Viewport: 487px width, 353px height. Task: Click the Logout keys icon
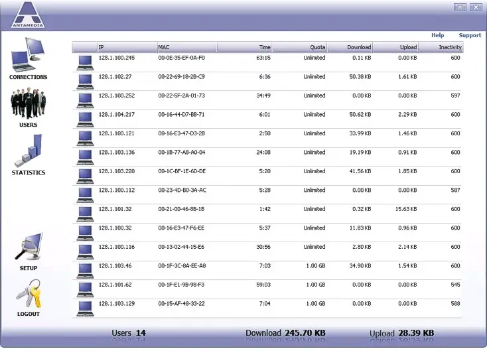click(29, 294)
